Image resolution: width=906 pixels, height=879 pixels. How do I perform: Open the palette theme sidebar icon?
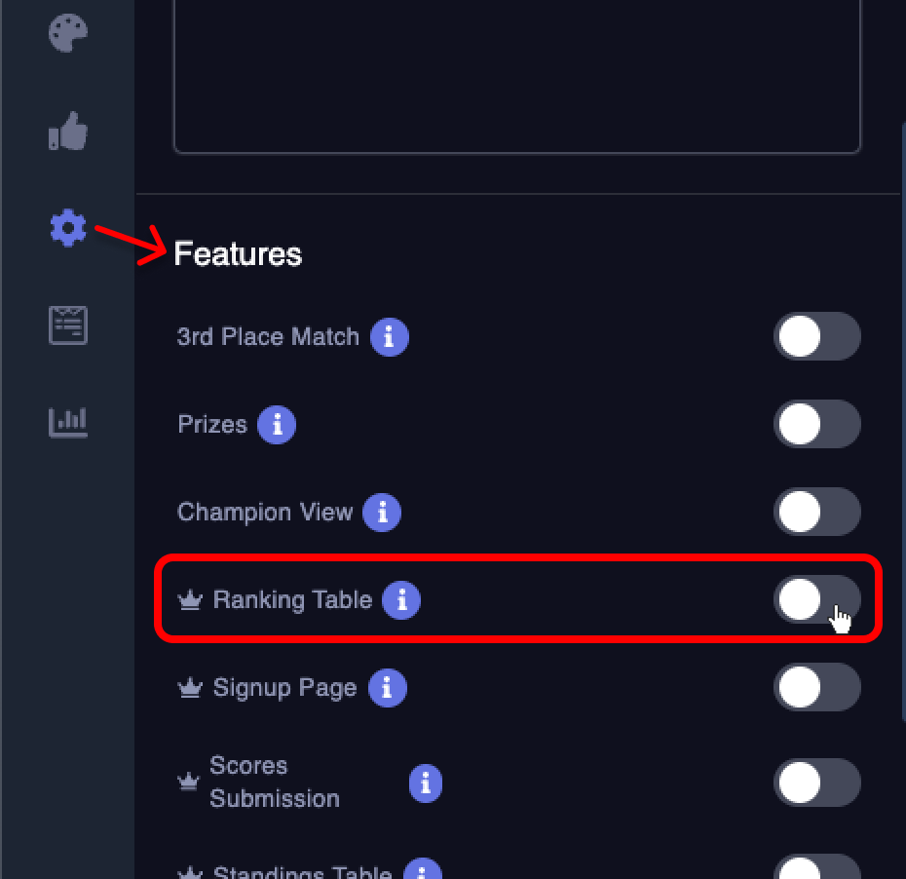[x=68, y=33]
